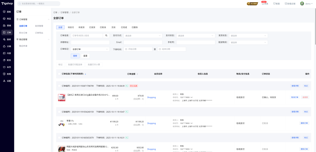
Task: Open the 发货状态 dropdown
Action: 248,36
